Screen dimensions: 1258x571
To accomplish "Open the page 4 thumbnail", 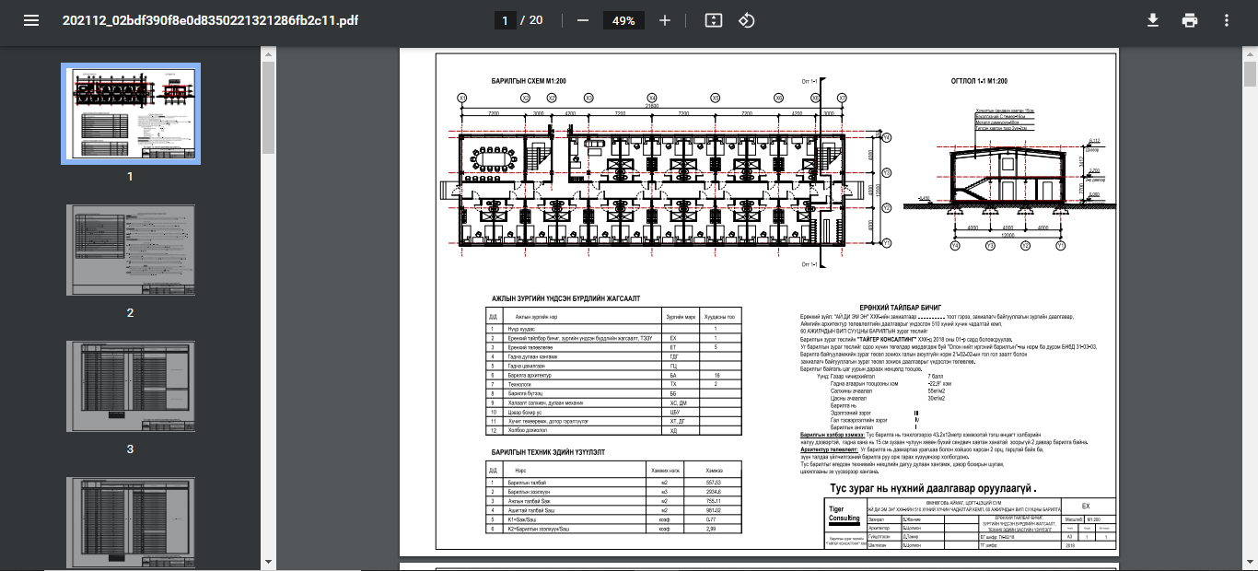I will [130, 522].
